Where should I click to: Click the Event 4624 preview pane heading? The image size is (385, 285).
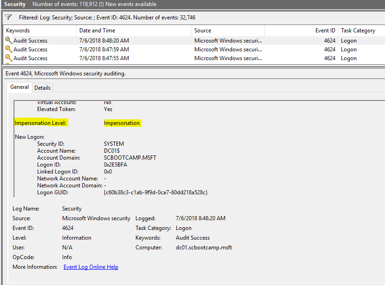click(65, 74)
